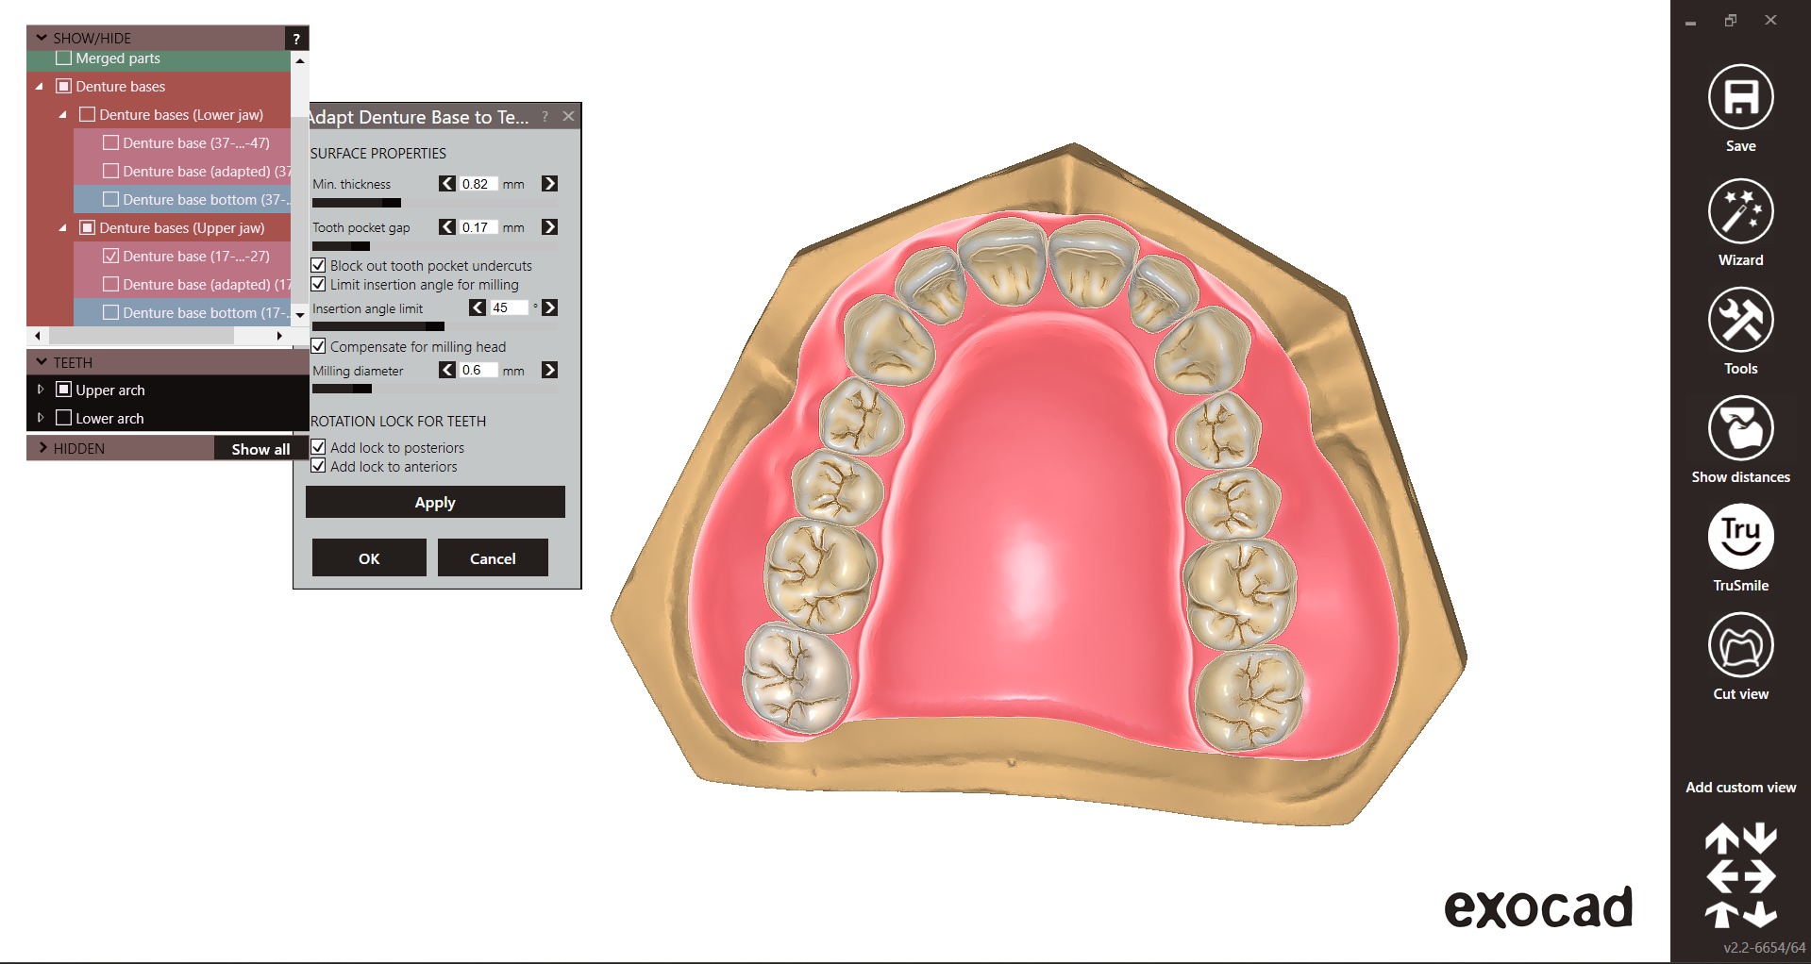Image resolution: width=1811 pixels, height=964 pixels.
Task: Click Show all button
Action: point(260,449)
